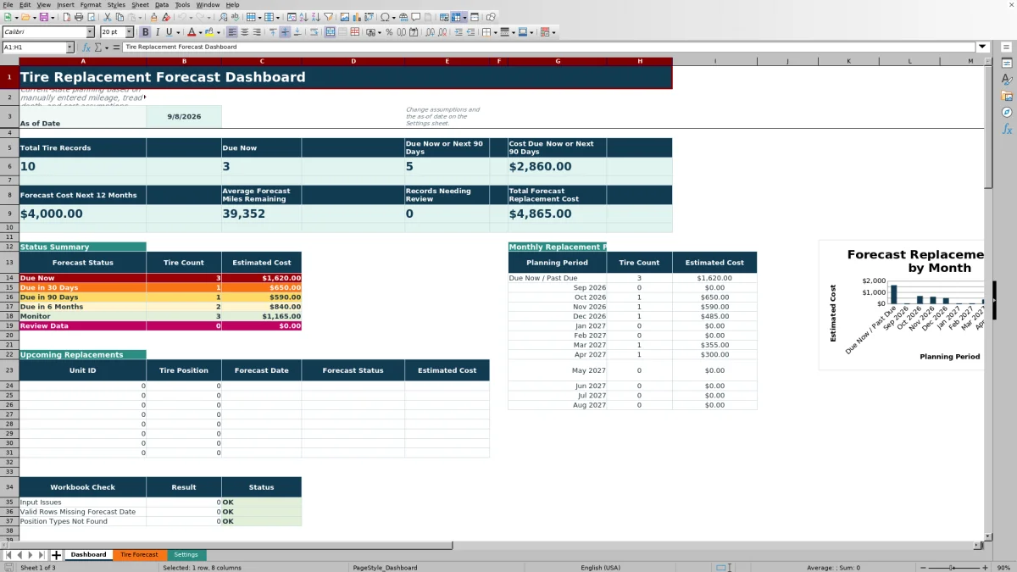The image size is (1017, 572).
Task: Click the next sheet navigation arrow
Action: (x=30, y=555)
